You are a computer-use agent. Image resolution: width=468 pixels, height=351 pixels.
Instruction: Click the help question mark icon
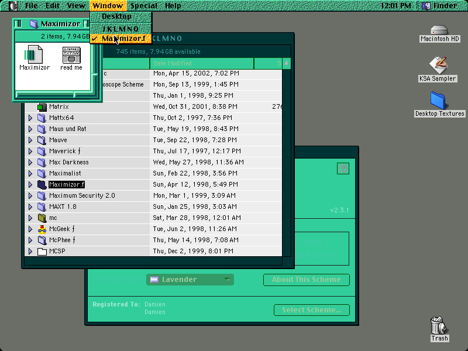click(x=343, y=168)
